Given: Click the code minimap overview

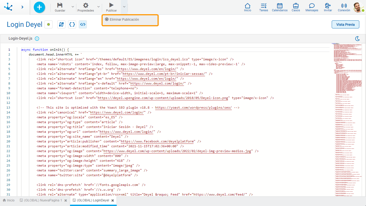Looking at the screenshot, I should click(x=347, y=119).
